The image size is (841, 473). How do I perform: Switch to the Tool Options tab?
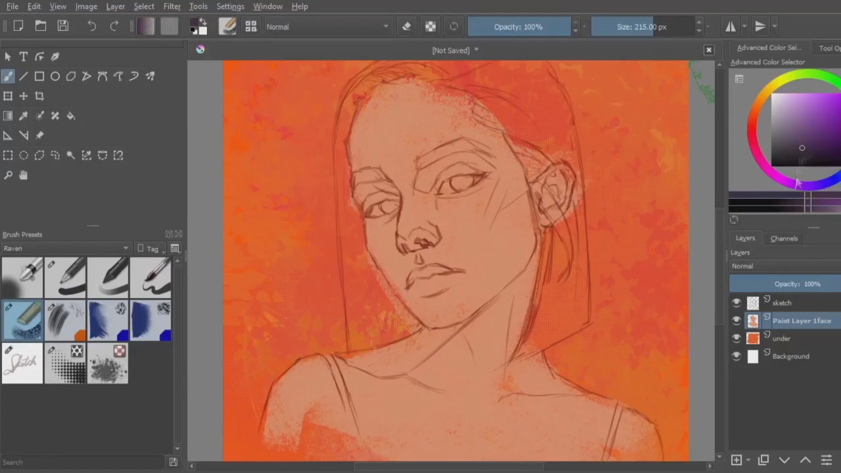pos(828,48)
